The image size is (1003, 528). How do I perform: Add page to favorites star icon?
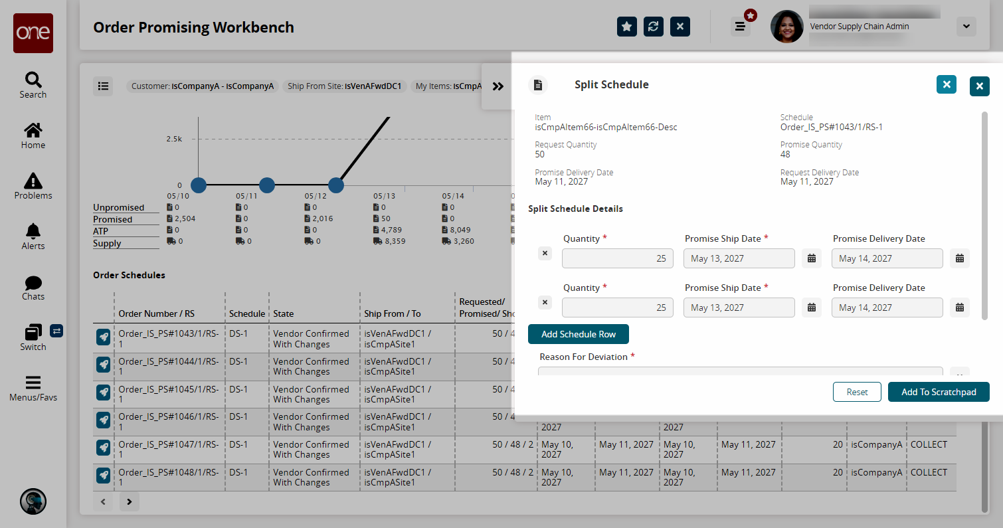tap(627, 27)
